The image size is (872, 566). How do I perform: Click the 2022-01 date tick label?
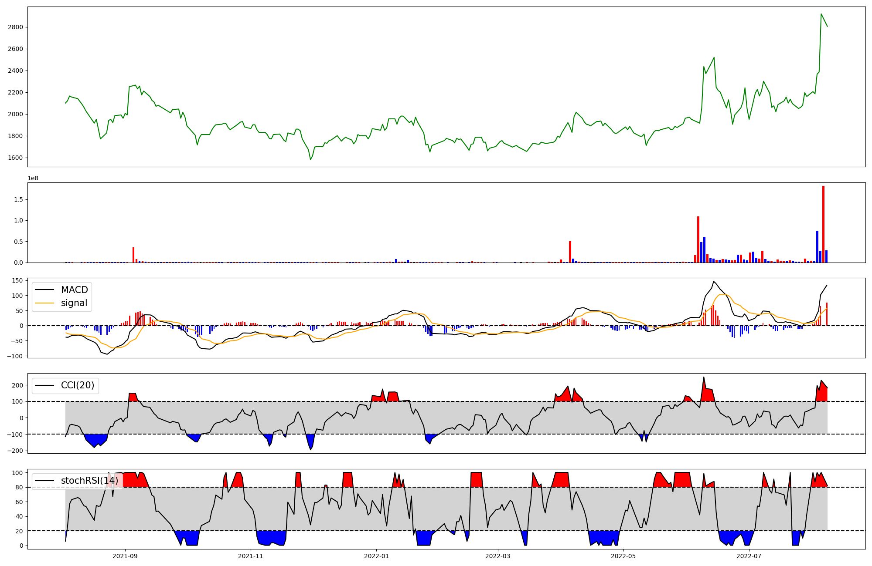coord(376,556)
